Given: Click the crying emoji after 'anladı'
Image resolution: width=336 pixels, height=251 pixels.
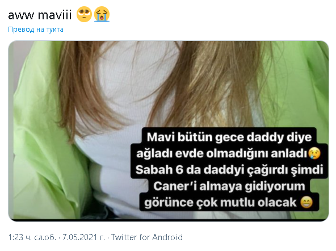Looking at the screenshot, I should (x=314, y=153).
